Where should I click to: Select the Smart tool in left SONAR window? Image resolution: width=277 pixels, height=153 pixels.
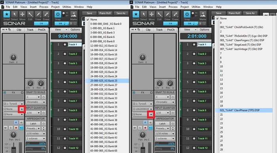coord(7,14)
